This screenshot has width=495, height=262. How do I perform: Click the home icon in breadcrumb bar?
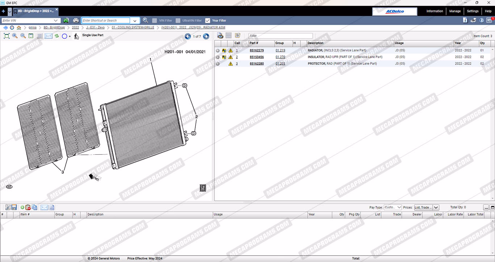(x=19, y=28)
